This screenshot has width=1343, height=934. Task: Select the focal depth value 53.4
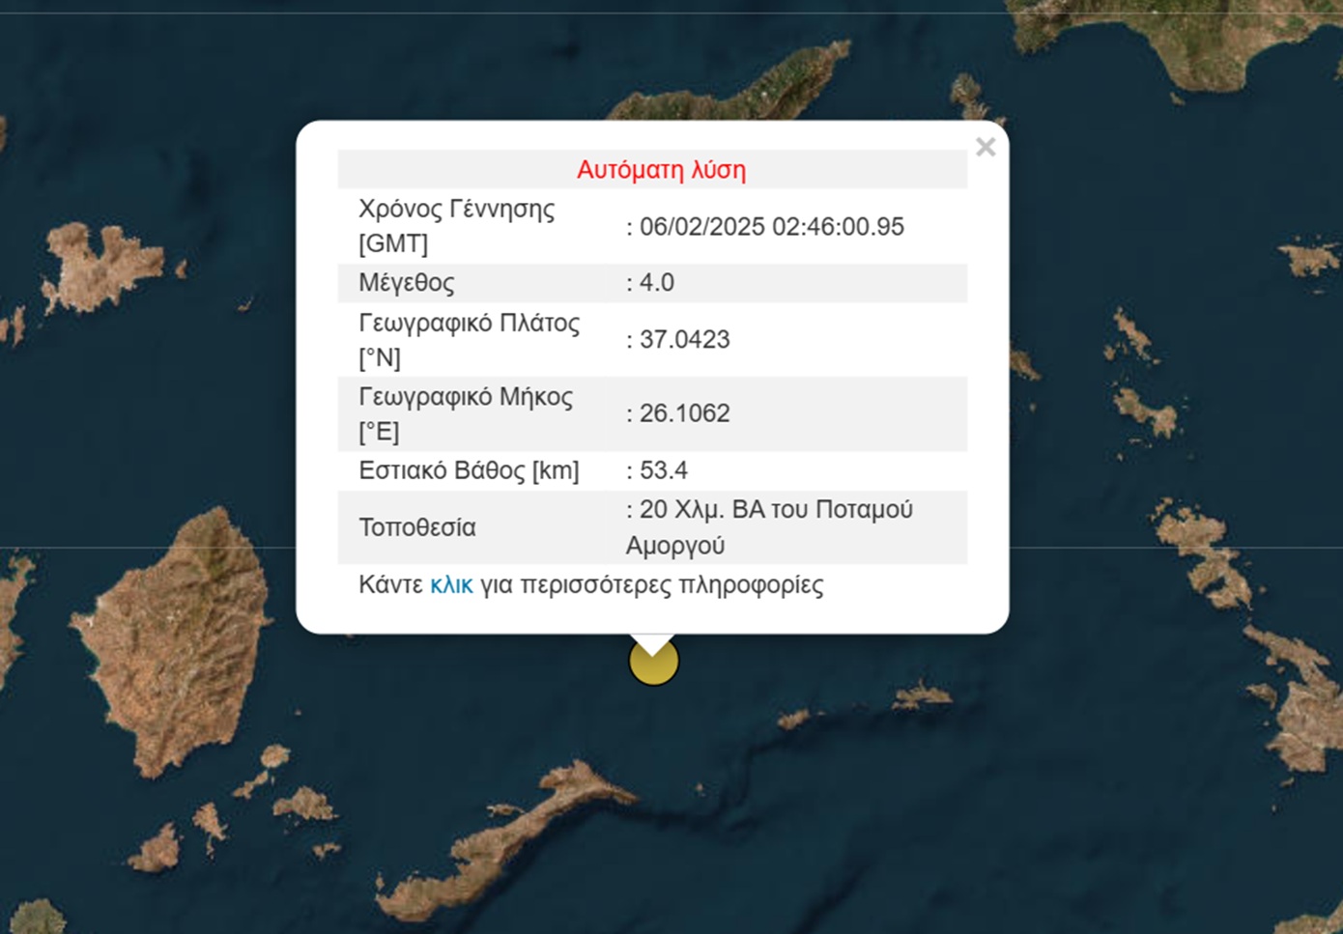click(663, 470)
